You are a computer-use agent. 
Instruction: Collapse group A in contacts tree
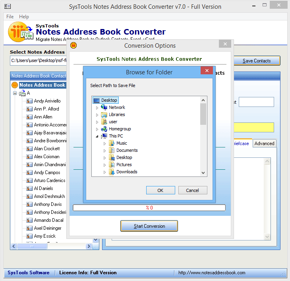pyautogui.click(x=15, y=93)
